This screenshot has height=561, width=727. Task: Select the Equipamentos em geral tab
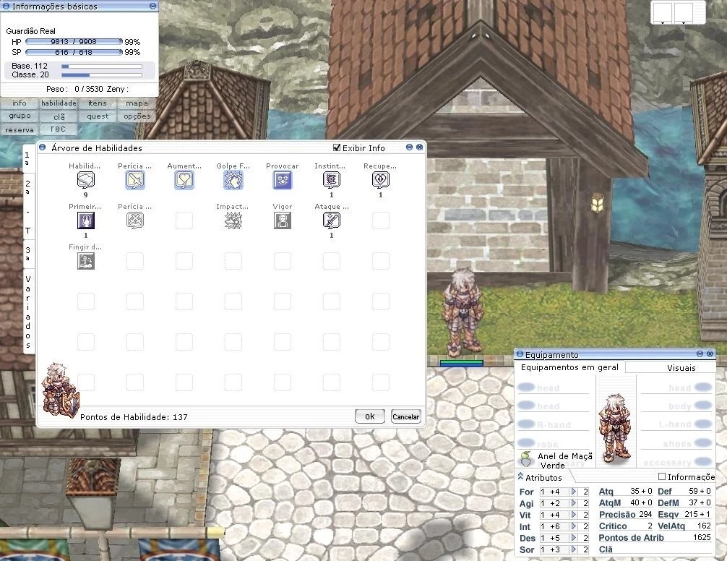pyautogui.click(x=570, y=367)
